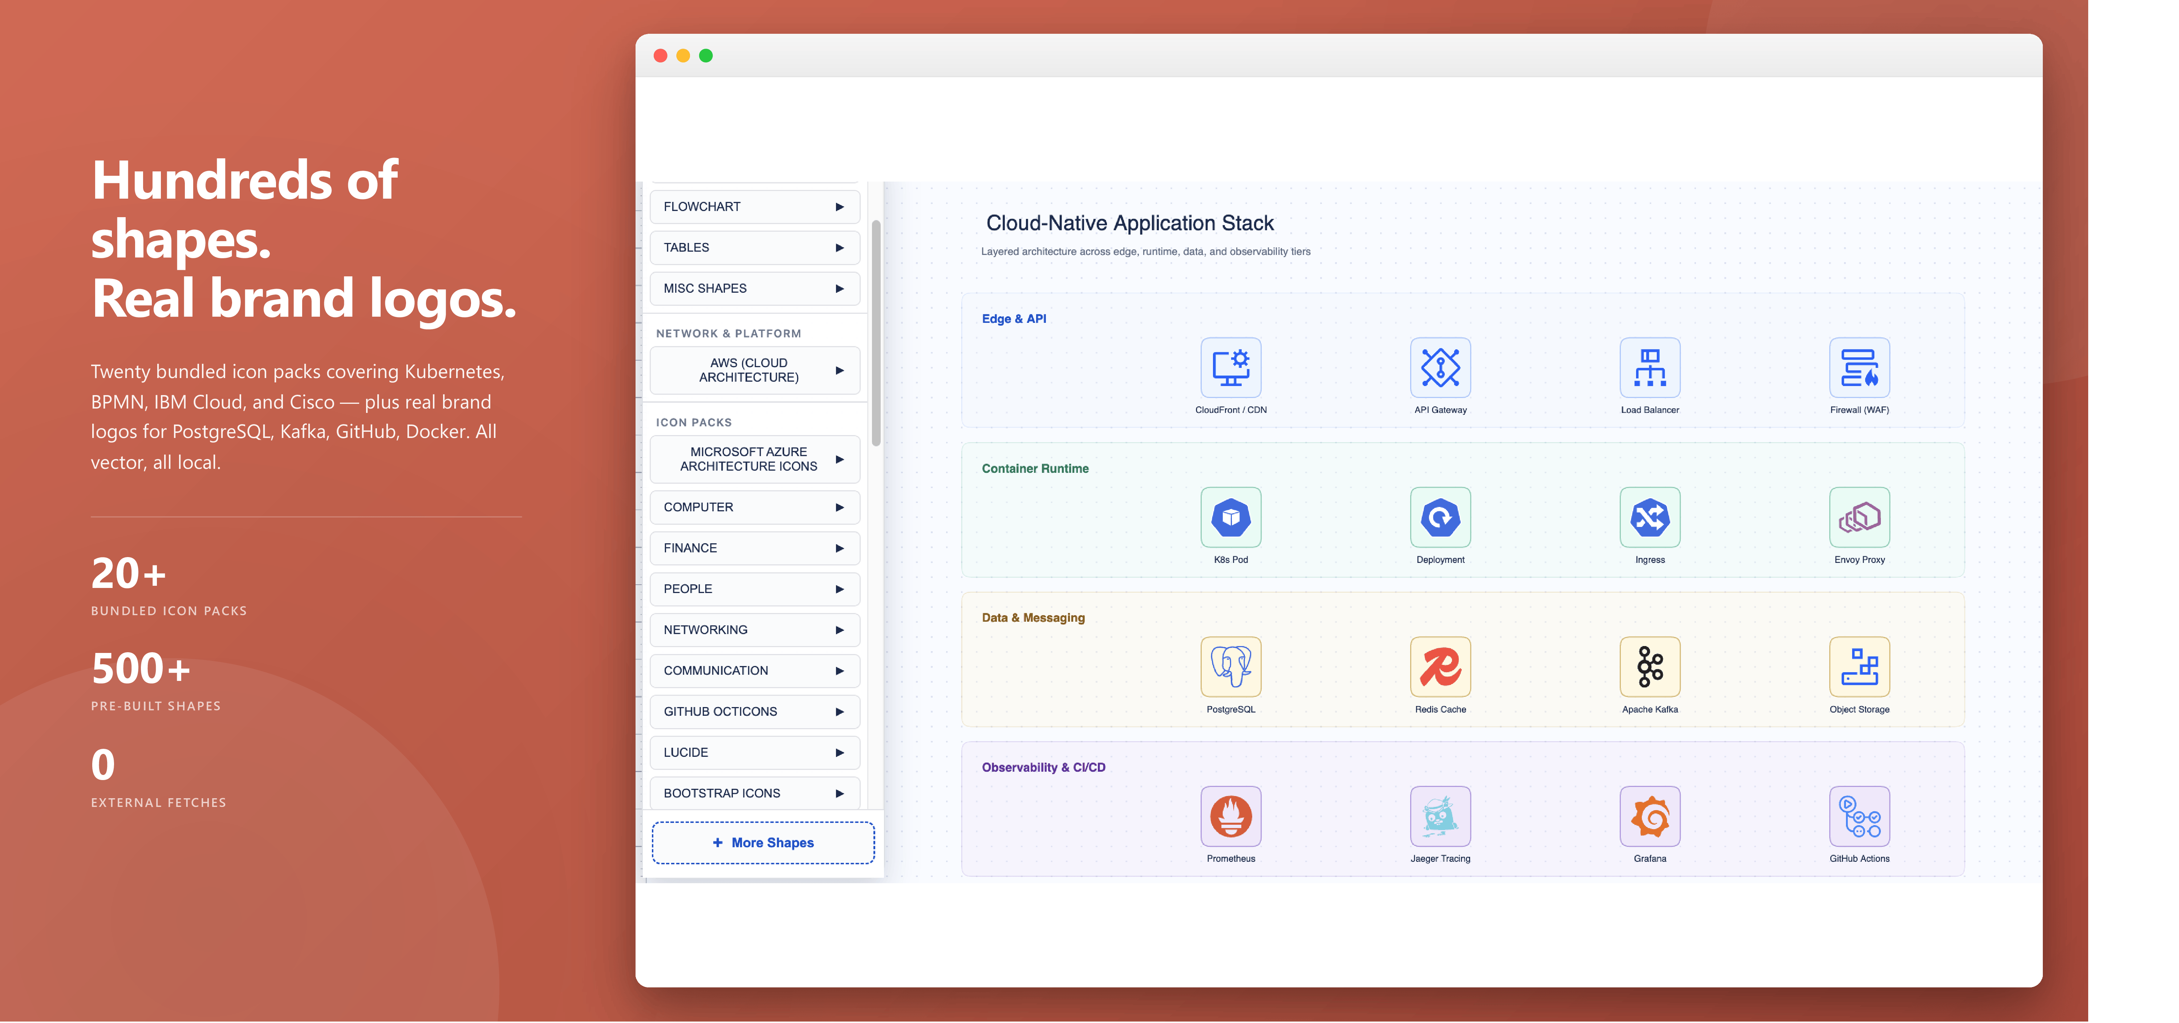Select the Redis Cache icon

pos(1441,667)
